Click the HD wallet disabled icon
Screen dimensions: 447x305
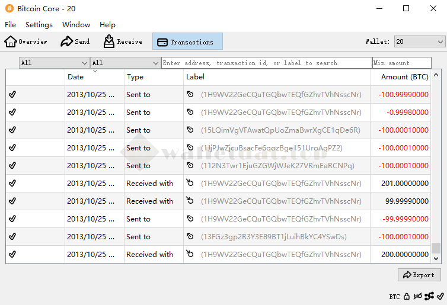[x=418, y=296]
